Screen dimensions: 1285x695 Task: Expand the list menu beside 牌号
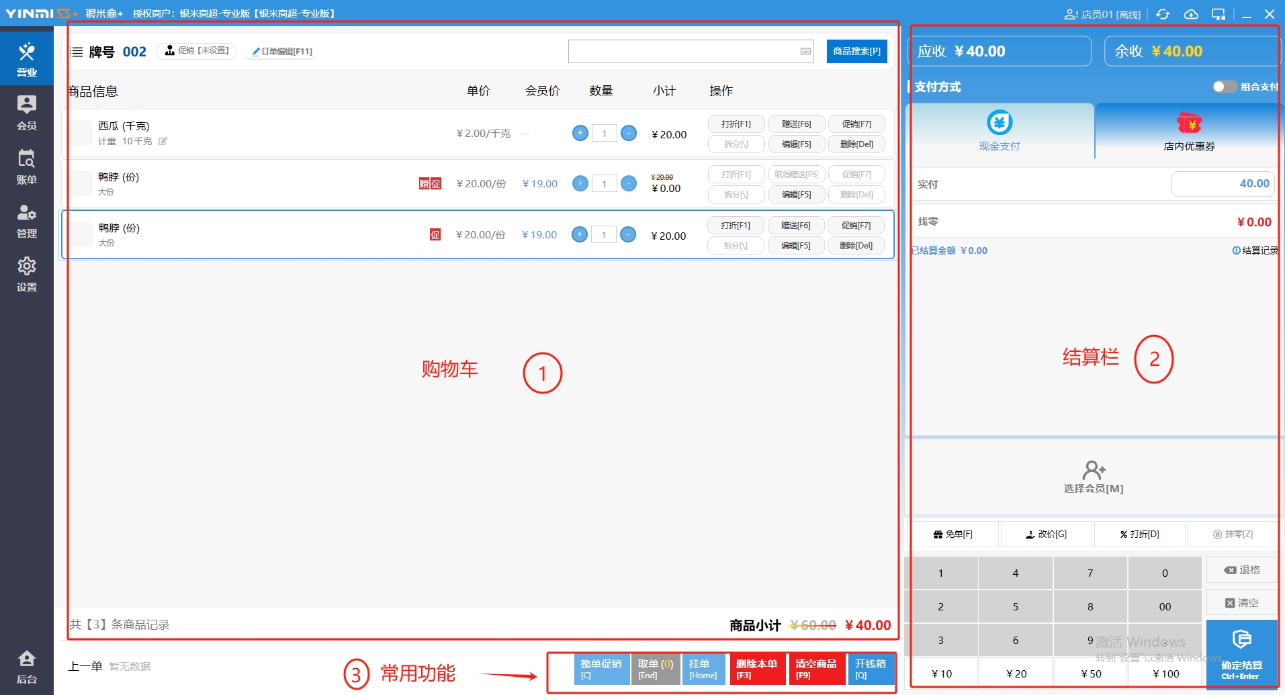click(77, 52)
